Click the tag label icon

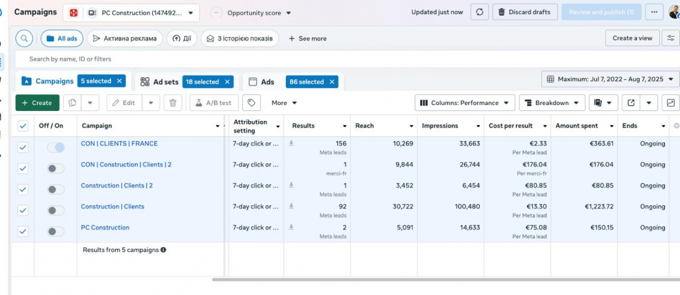tap(251, 103)
